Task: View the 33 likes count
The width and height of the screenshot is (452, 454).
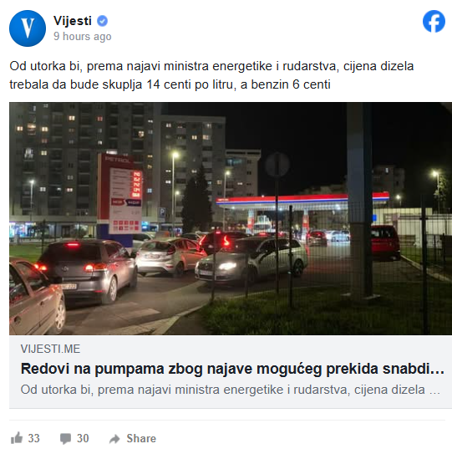Action: coord(34,438)
